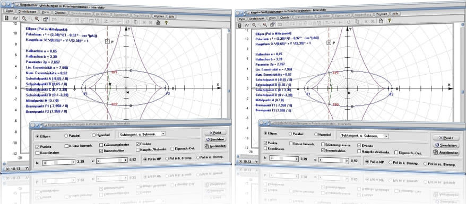Select the Parabel radio button in left panel
Image resolution: width=466 pixels, height=204 pixels.
click(x=66, y=136)
